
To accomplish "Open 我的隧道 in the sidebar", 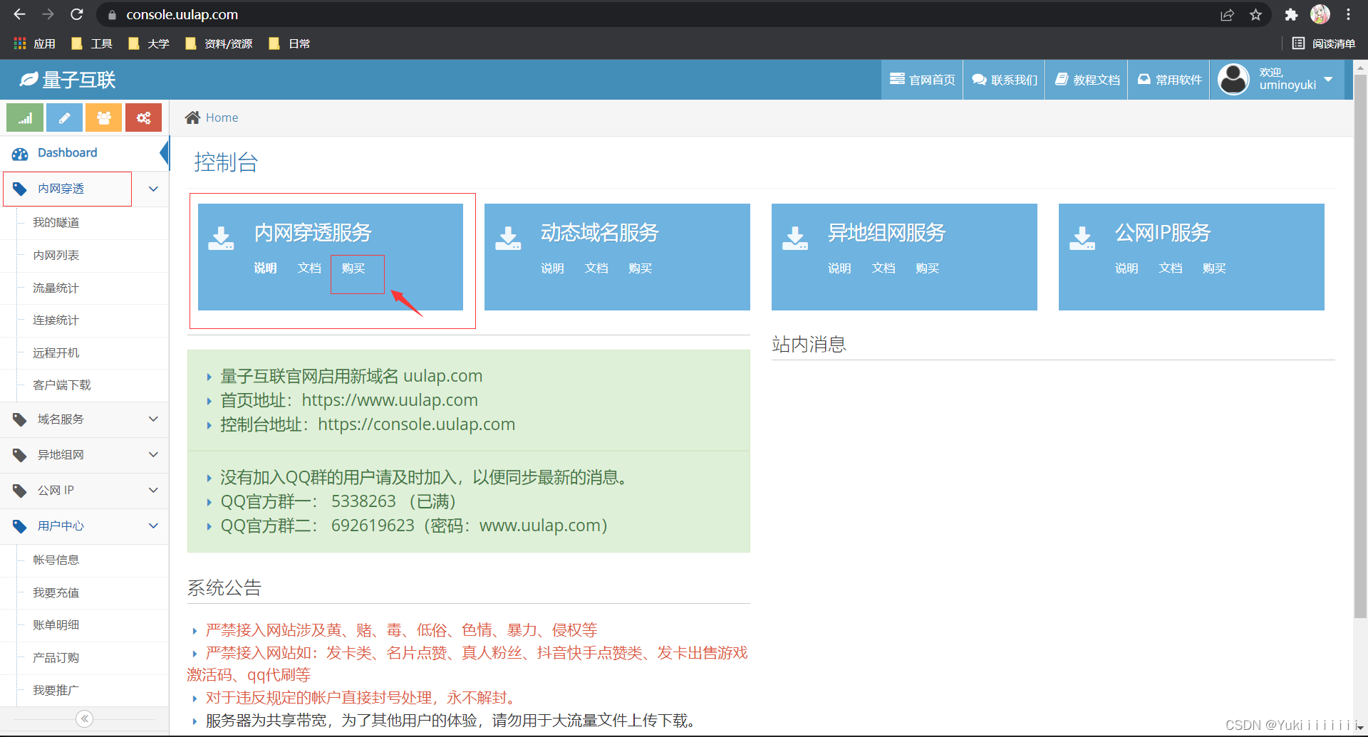I will 56,223.
